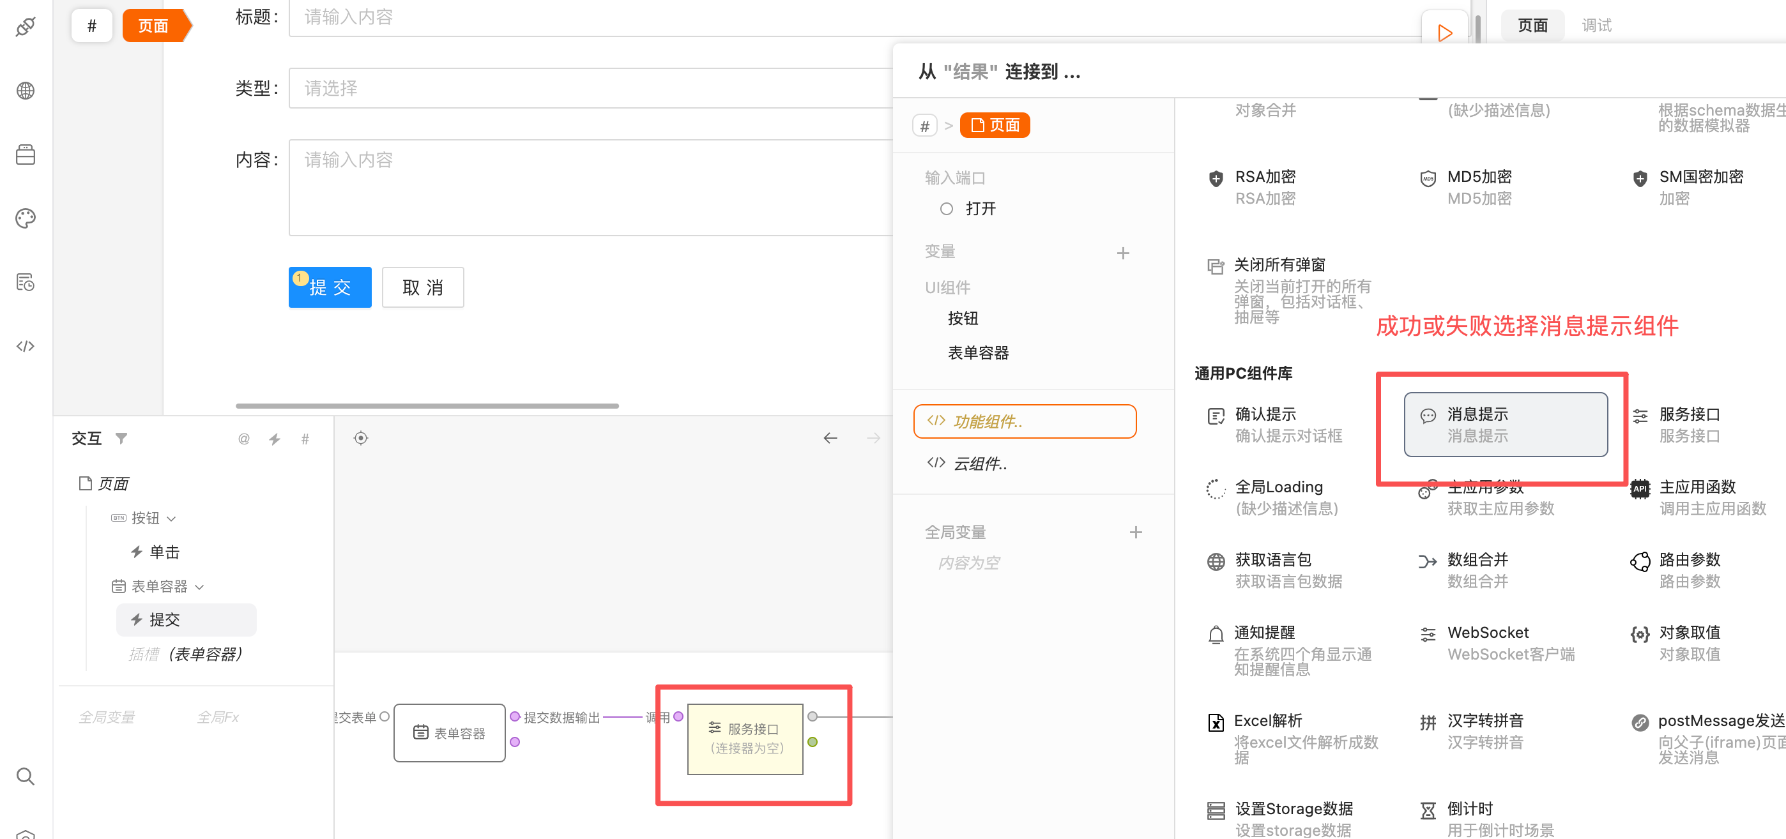The height and width of the screenshot is (839, 1786).
Task: Click the locate target icon on canvas
Action: [x=360, y=438]
